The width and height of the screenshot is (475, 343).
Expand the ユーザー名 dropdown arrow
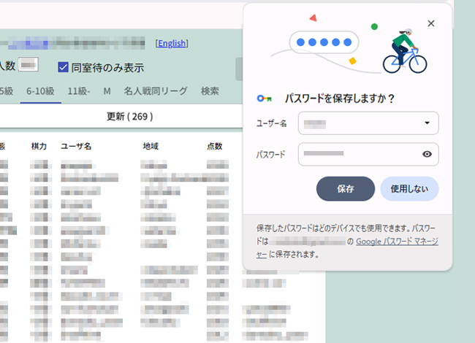coord(427,123)
